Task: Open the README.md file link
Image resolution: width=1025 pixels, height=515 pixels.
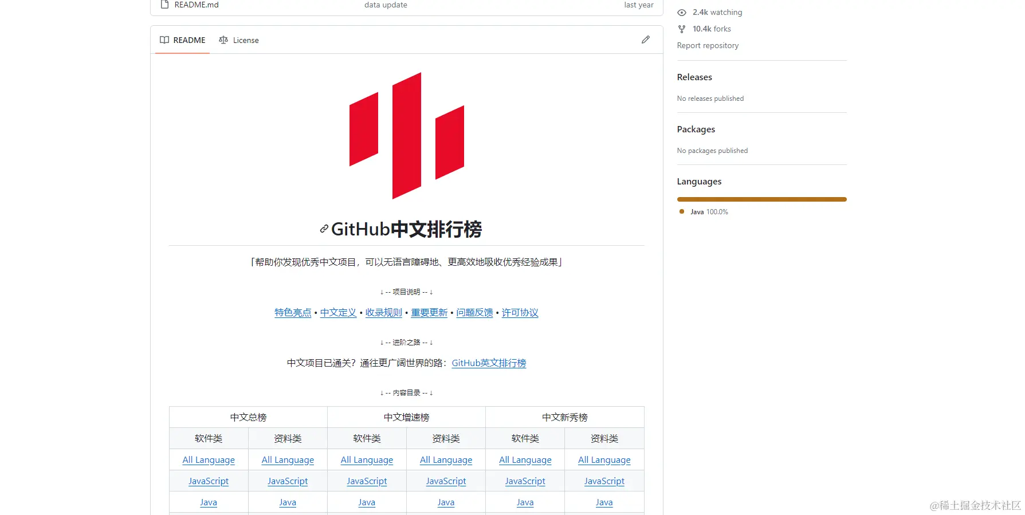Action: point(197,5)
